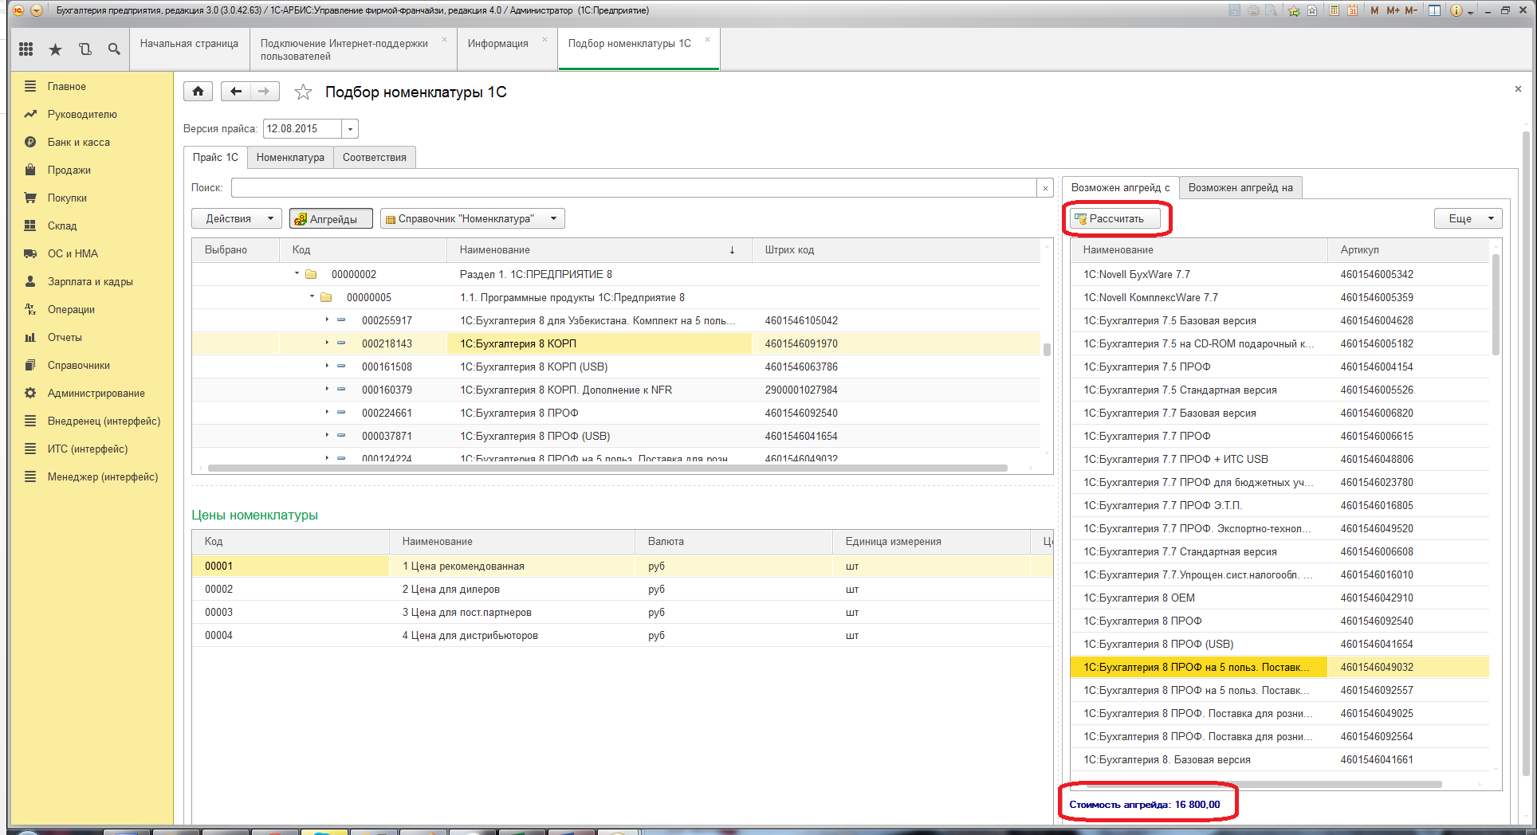This screenshot has height=835, width=1537.
Task: Open the Справочник "Номенклатура" dropdown
Action: pos(473,218)
